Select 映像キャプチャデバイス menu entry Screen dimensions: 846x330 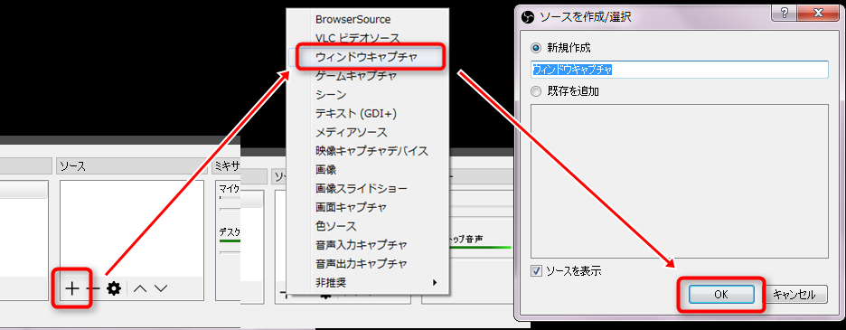pyautogui.click(x=367, y=151)
